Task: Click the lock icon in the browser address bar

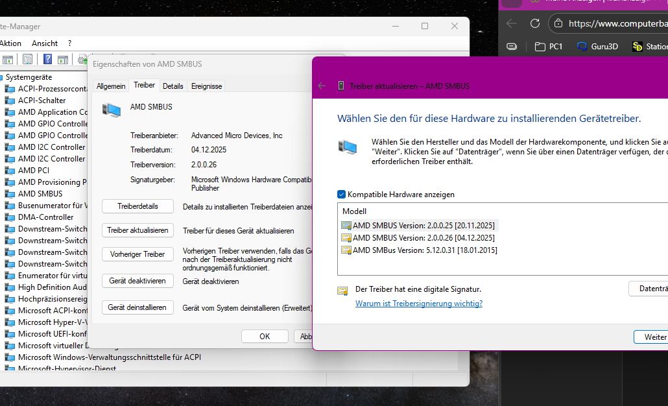Action: point(558,23)
